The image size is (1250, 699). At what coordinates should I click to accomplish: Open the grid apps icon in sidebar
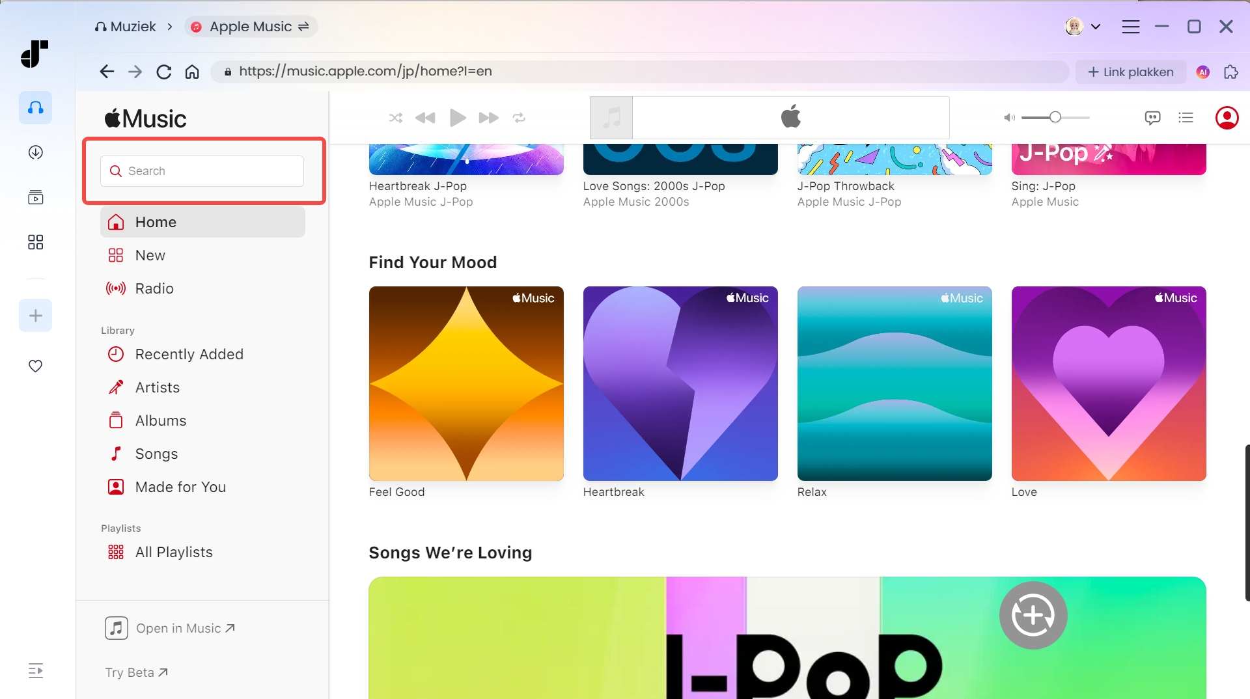point(35,242)
